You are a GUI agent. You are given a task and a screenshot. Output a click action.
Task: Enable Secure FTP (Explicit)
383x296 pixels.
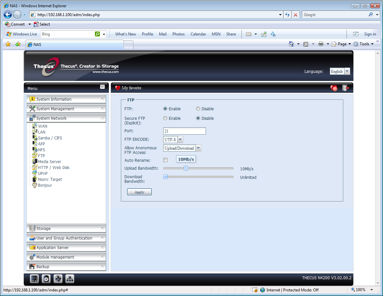pyautogui.click(x=165, y=118)
